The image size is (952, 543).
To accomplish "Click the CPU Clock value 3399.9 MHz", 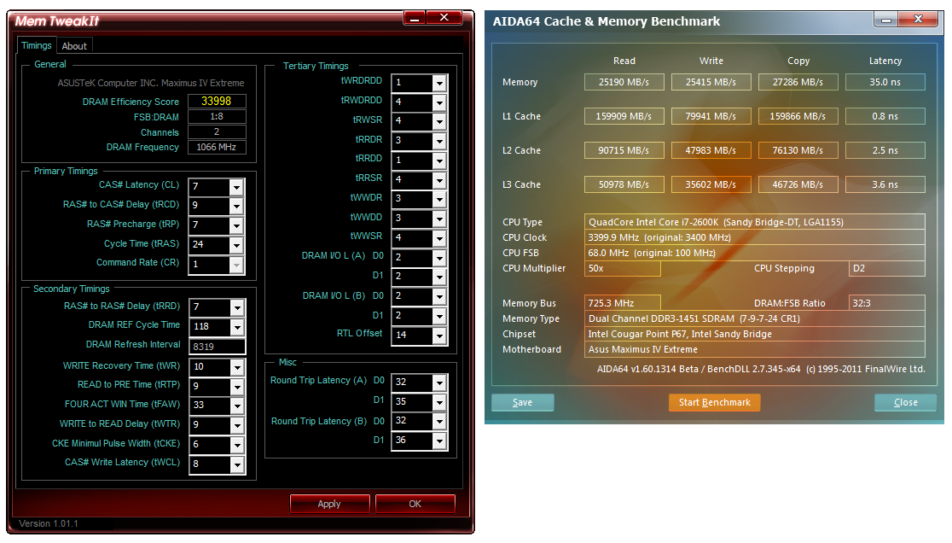I will click(755, 237).
